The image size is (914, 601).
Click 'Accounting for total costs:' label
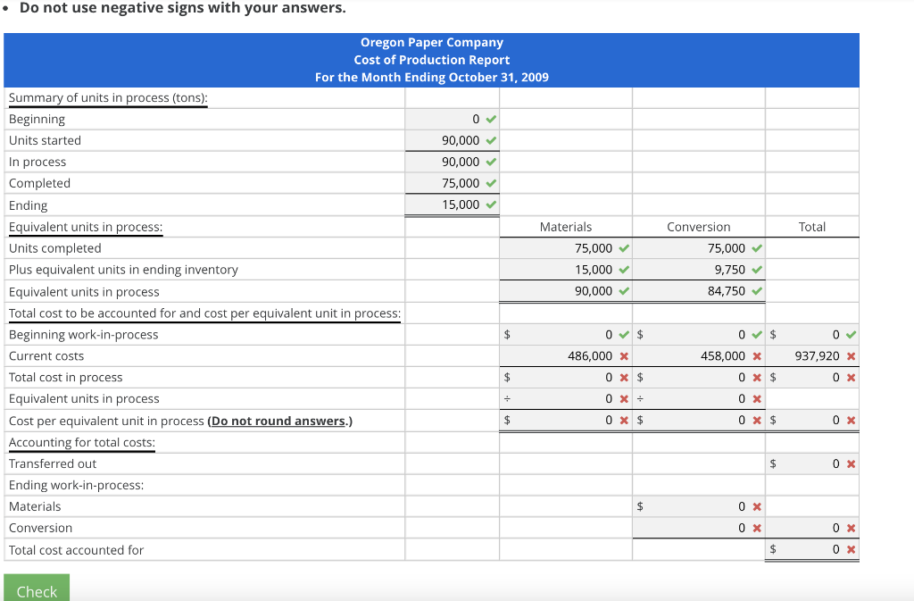(81, 442)
